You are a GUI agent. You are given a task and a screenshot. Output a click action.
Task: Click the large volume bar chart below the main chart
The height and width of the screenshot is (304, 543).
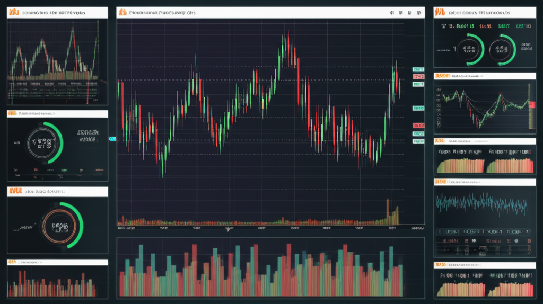tap(270, 270)
